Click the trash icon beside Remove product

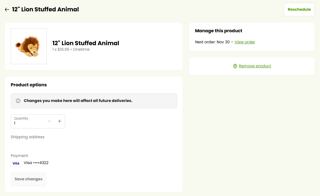(235, 66)
